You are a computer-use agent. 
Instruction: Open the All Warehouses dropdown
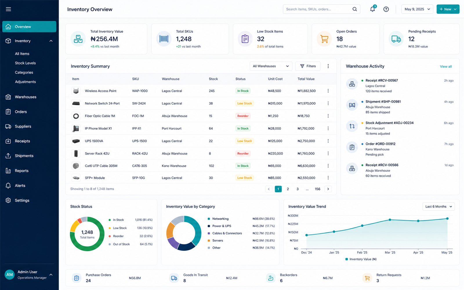[271, 66]
